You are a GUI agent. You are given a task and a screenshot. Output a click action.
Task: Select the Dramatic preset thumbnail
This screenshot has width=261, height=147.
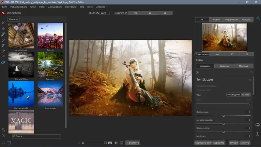pos(50,65)
